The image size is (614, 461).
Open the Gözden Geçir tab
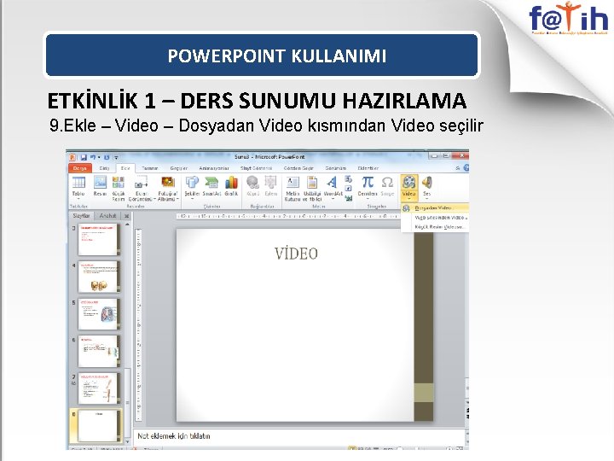point(298,168)
